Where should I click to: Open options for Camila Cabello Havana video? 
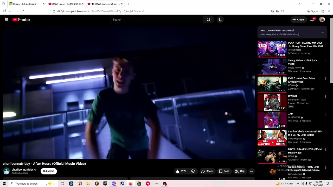[326, 132]
